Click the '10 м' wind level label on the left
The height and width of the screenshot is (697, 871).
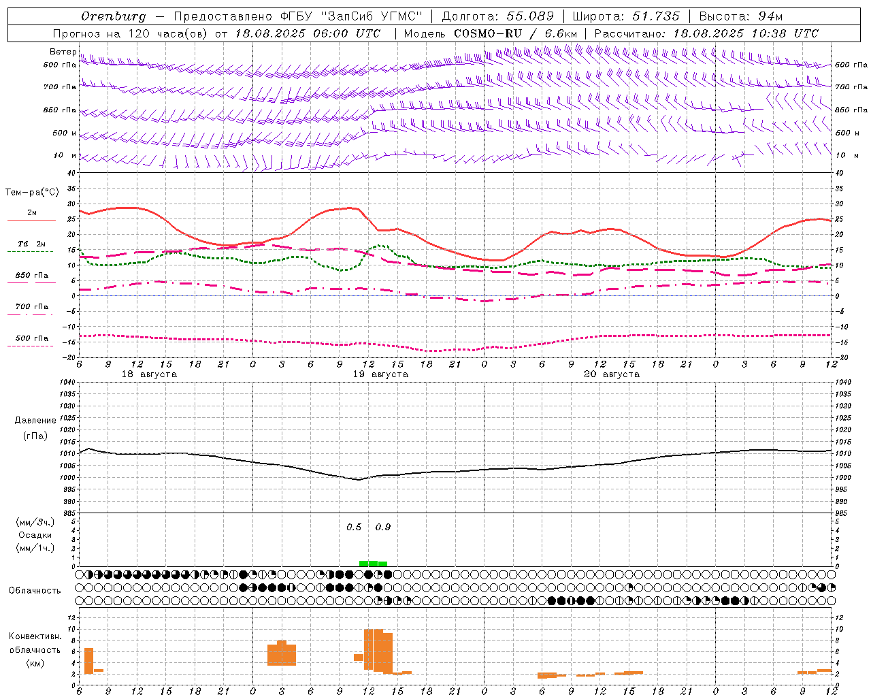(65, 155)
